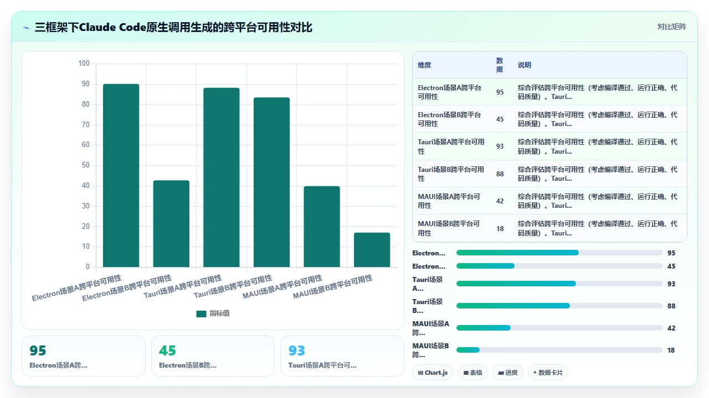
Task: Click table value 93 in Tauri场景A row
Action: [x=500, y=146]
